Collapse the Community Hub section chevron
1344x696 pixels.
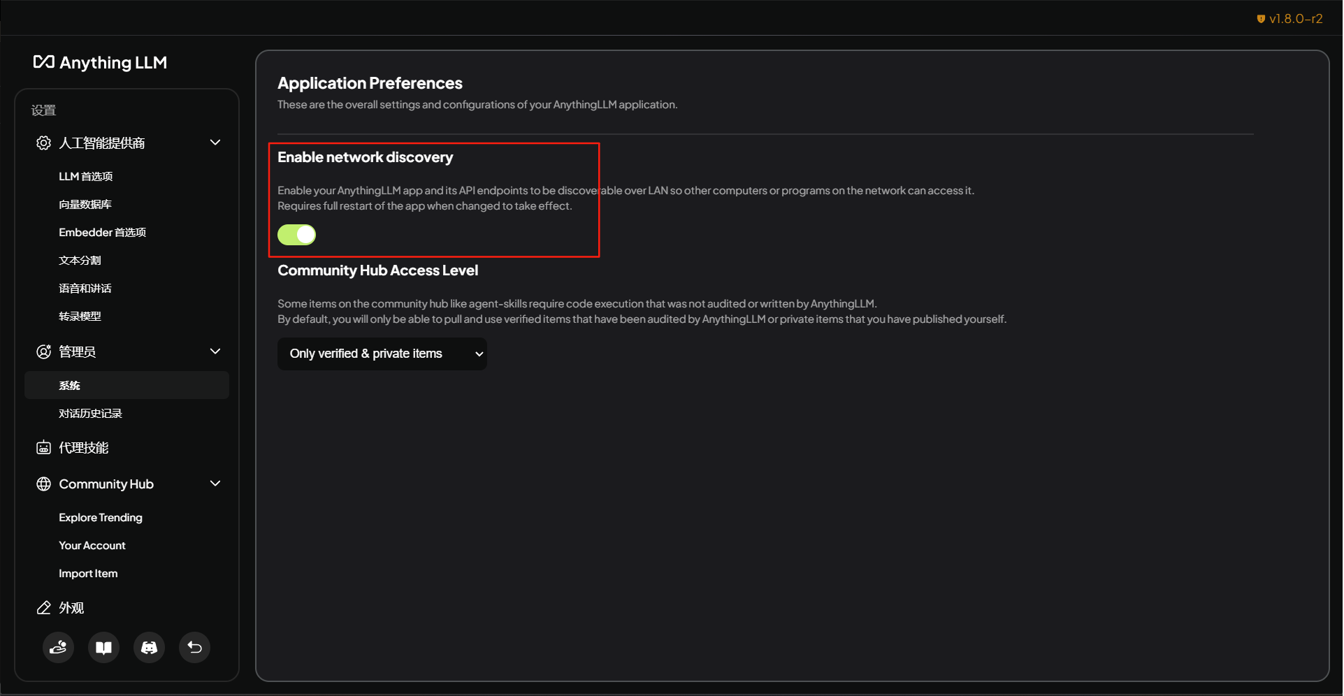point(215,484)
